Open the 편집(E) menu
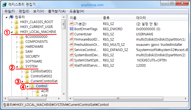The image size is (191, 110). [x=24, y=11]
